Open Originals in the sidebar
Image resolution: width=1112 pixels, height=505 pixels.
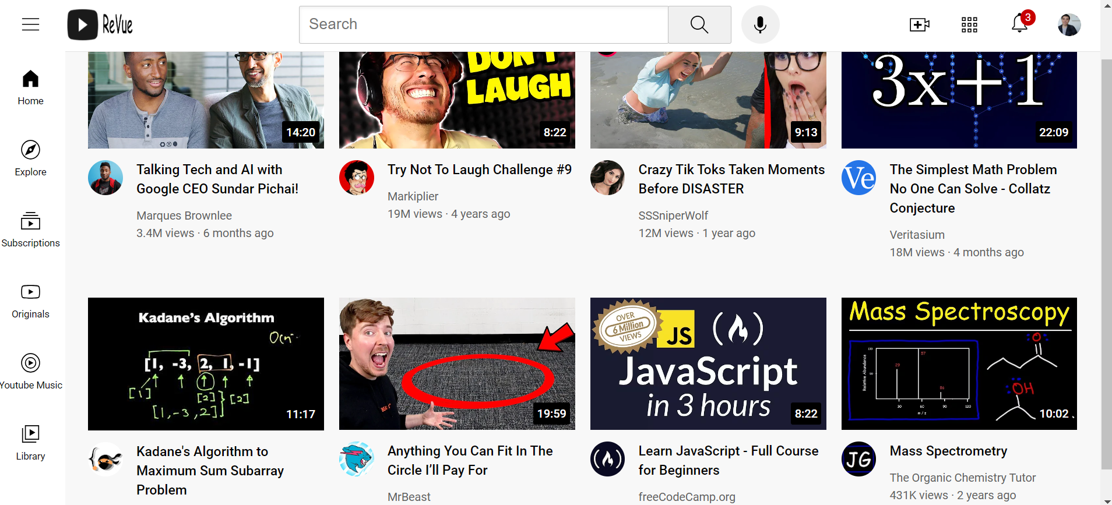pos(30,301)
